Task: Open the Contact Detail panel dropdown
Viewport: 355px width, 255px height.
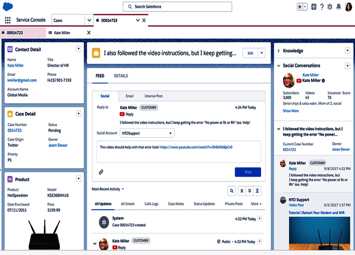Action: coord(78,49)
